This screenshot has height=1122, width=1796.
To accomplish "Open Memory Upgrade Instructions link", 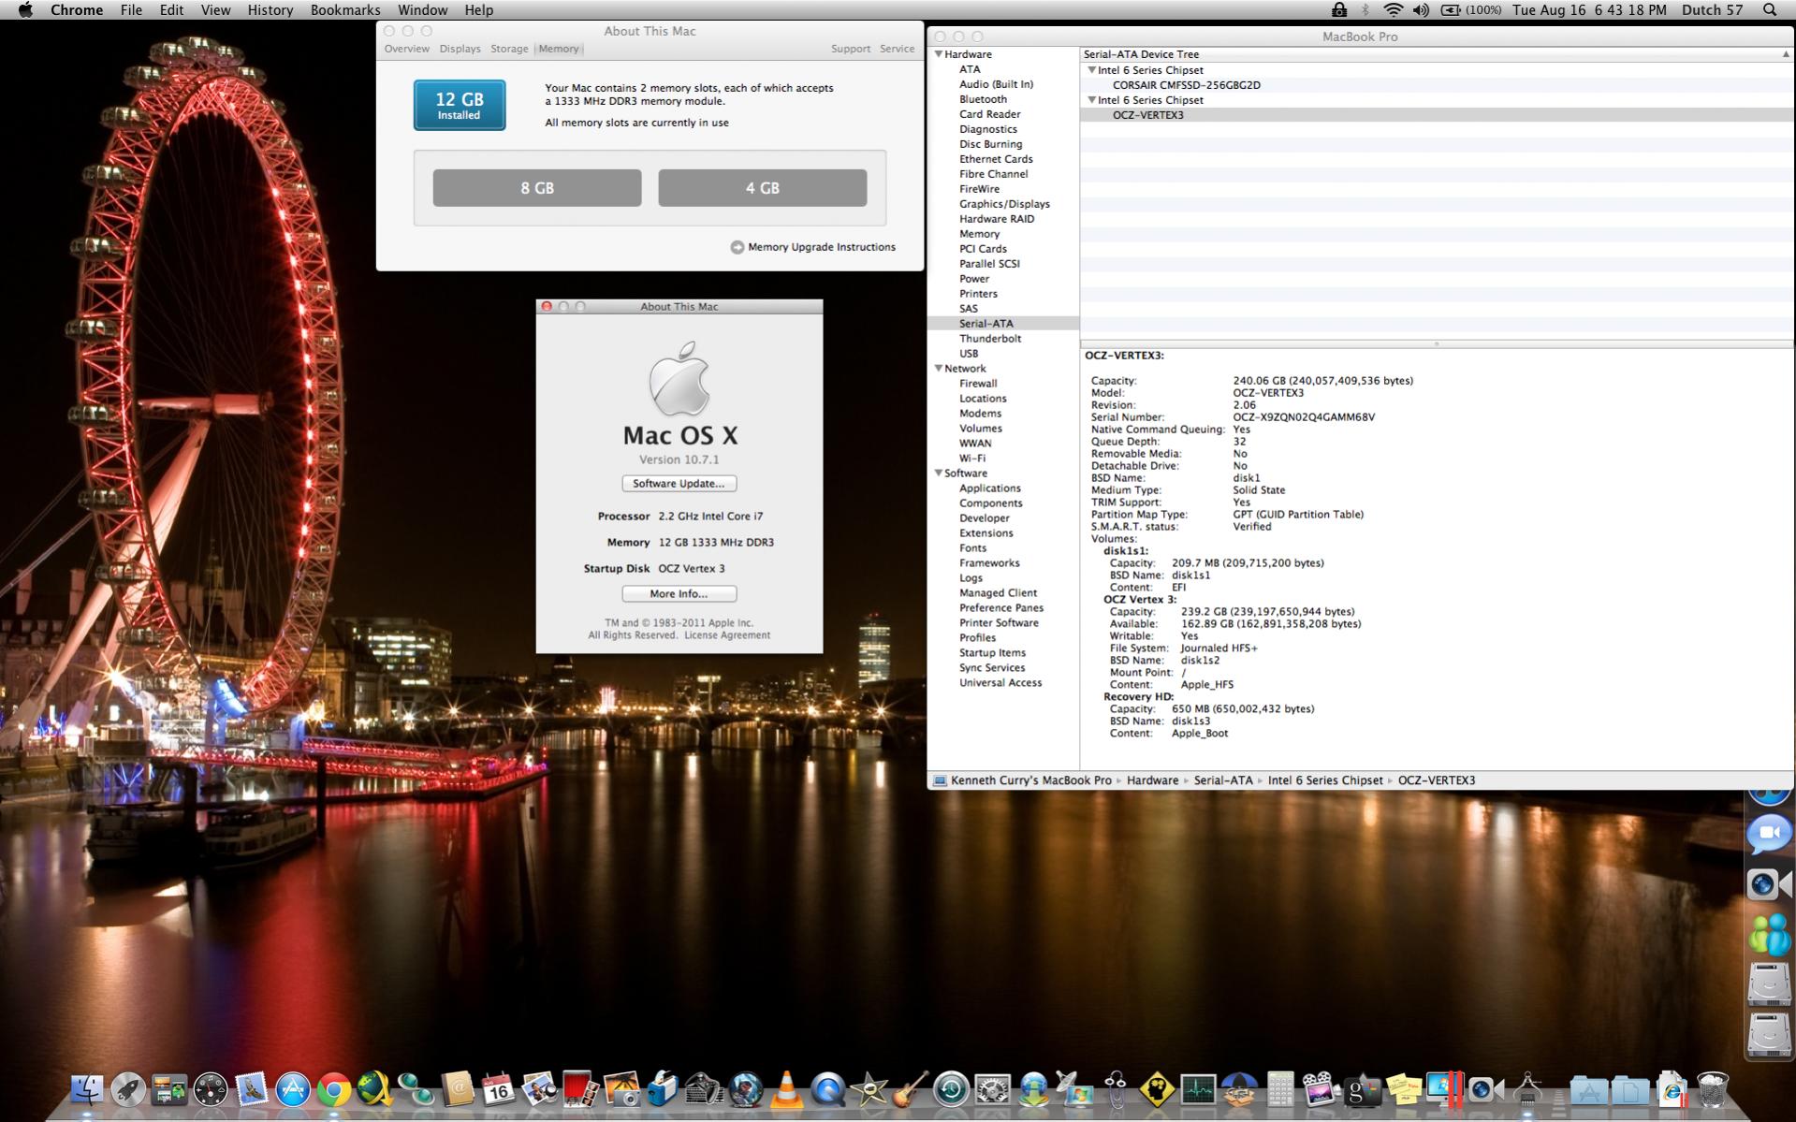I will (x=812, y=247).
